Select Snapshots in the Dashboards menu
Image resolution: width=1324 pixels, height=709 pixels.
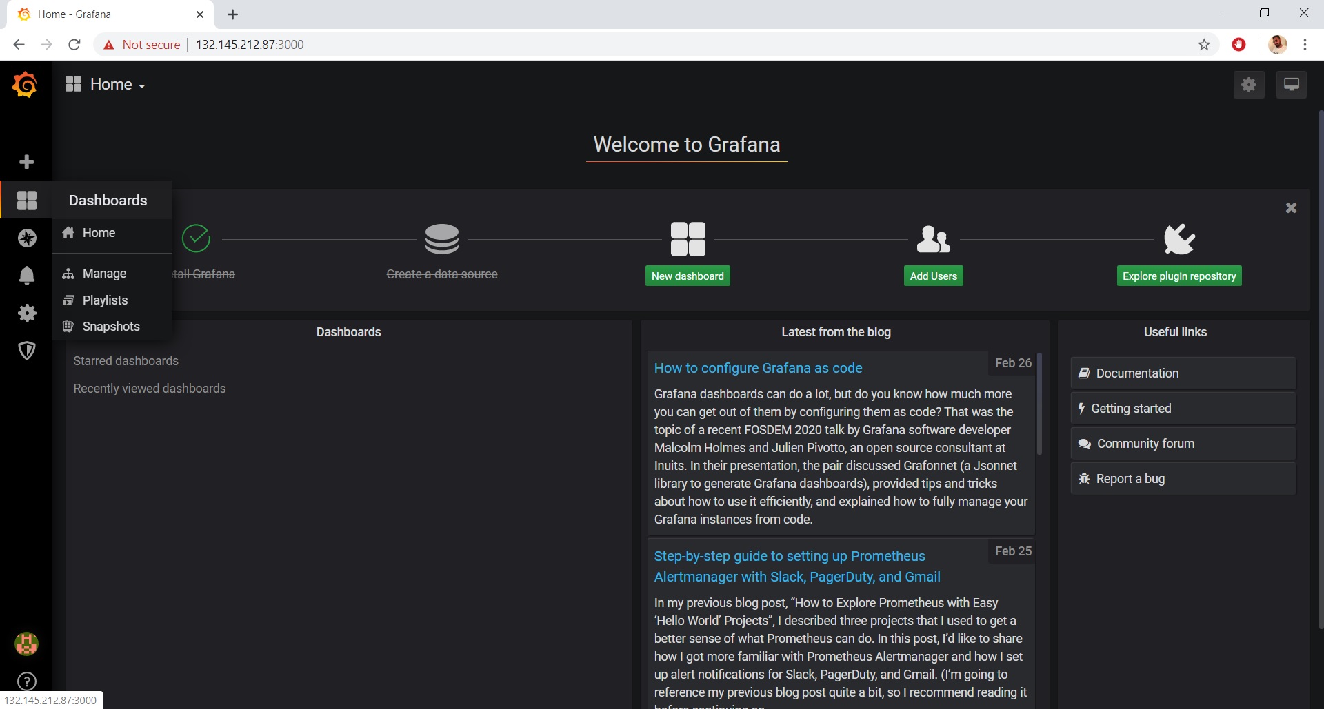[112, 327]
